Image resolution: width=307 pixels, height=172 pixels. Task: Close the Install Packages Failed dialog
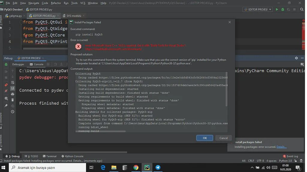click(230, 22)
